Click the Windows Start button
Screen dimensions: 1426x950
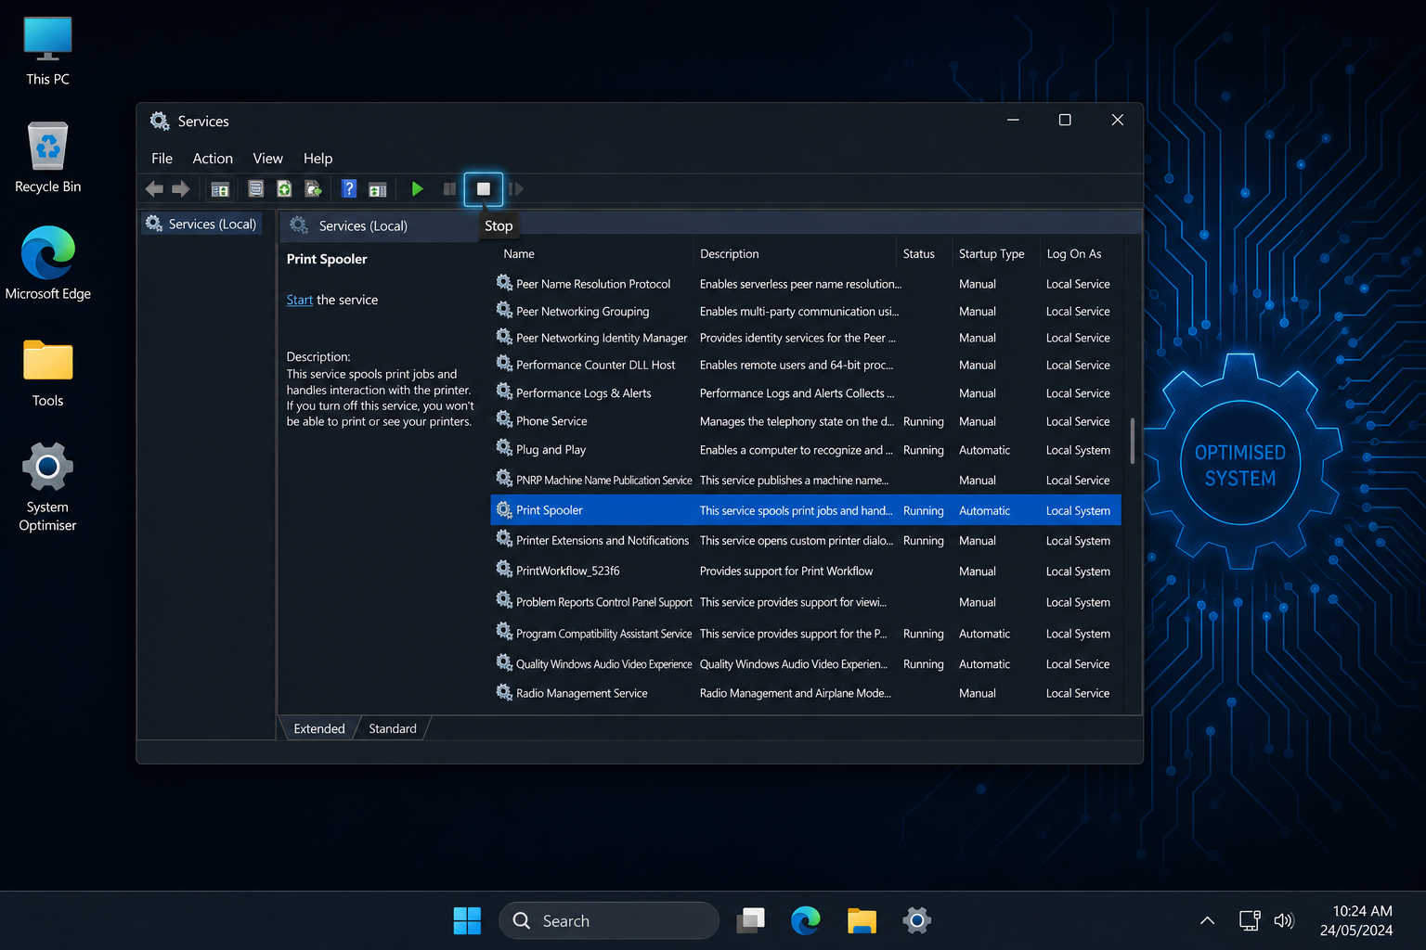pos(467,920)
